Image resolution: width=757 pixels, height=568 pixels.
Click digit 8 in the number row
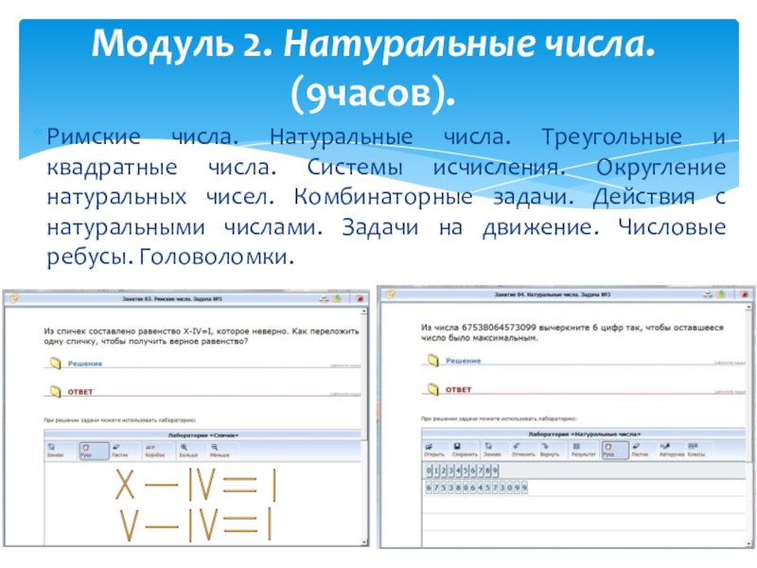click(x=458, y=488)
